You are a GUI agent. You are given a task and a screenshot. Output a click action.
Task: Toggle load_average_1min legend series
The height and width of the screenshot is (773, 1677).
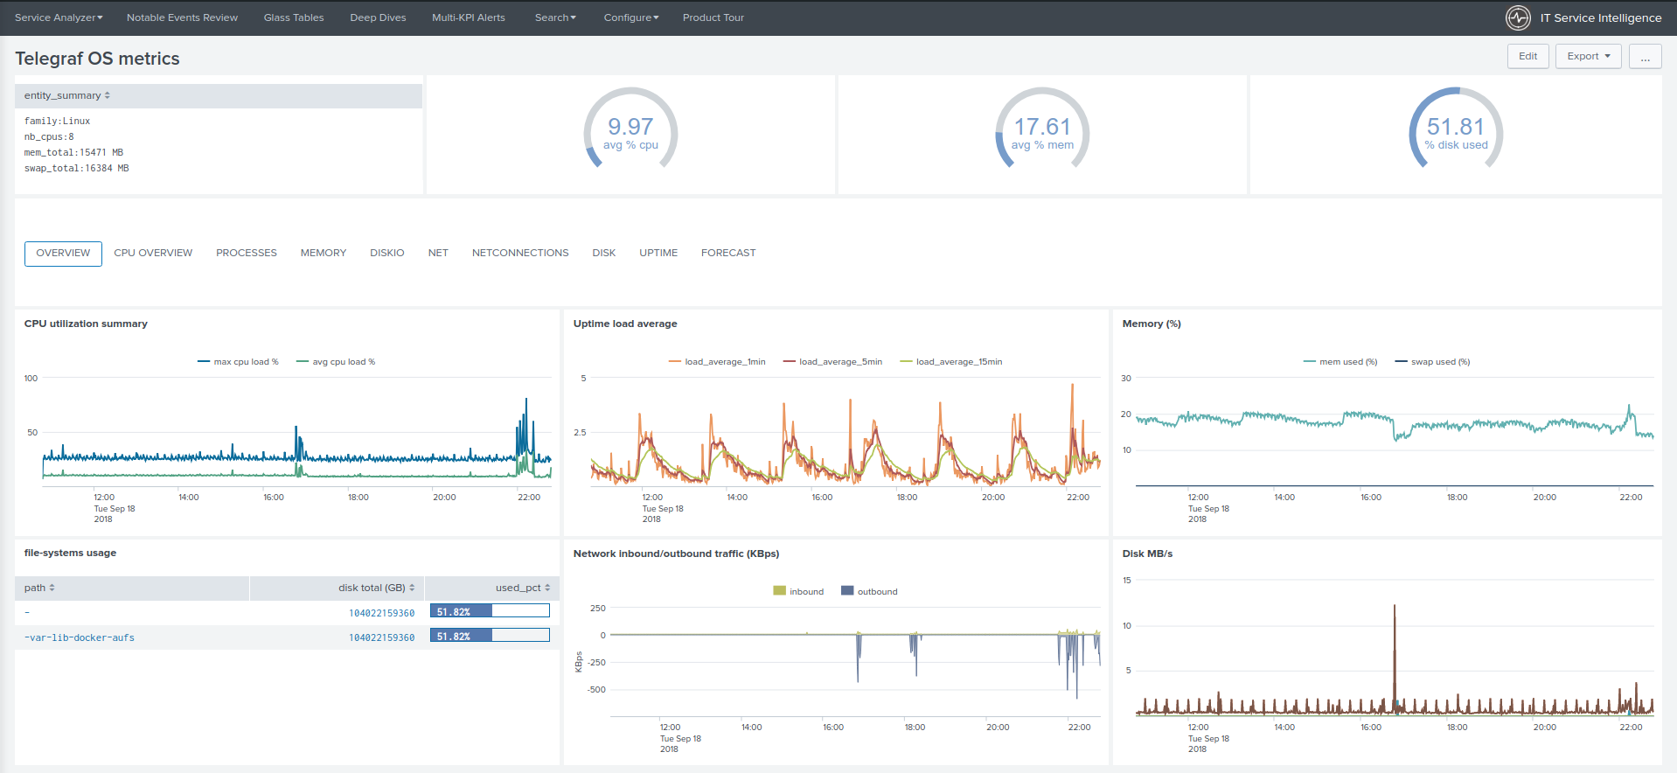(x=717, y=362)
